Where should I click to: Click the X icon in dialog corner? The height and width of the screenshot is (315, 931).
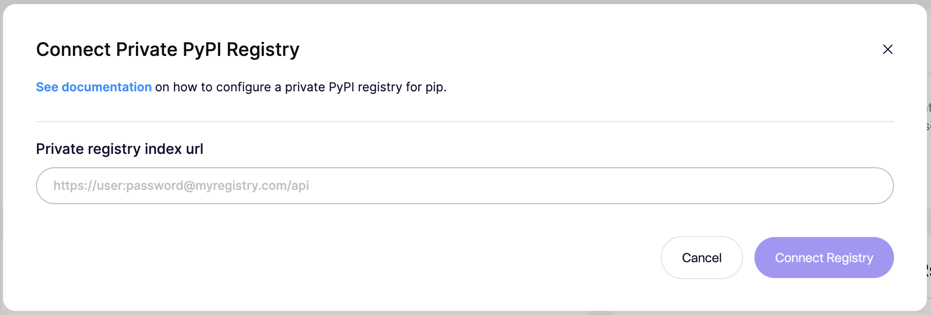[x=887, y=49]
